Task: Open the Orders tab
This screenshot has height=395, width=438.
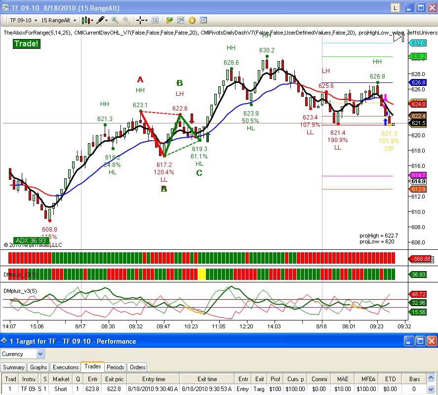Action: pyautogui.click(x=137, y=367)
